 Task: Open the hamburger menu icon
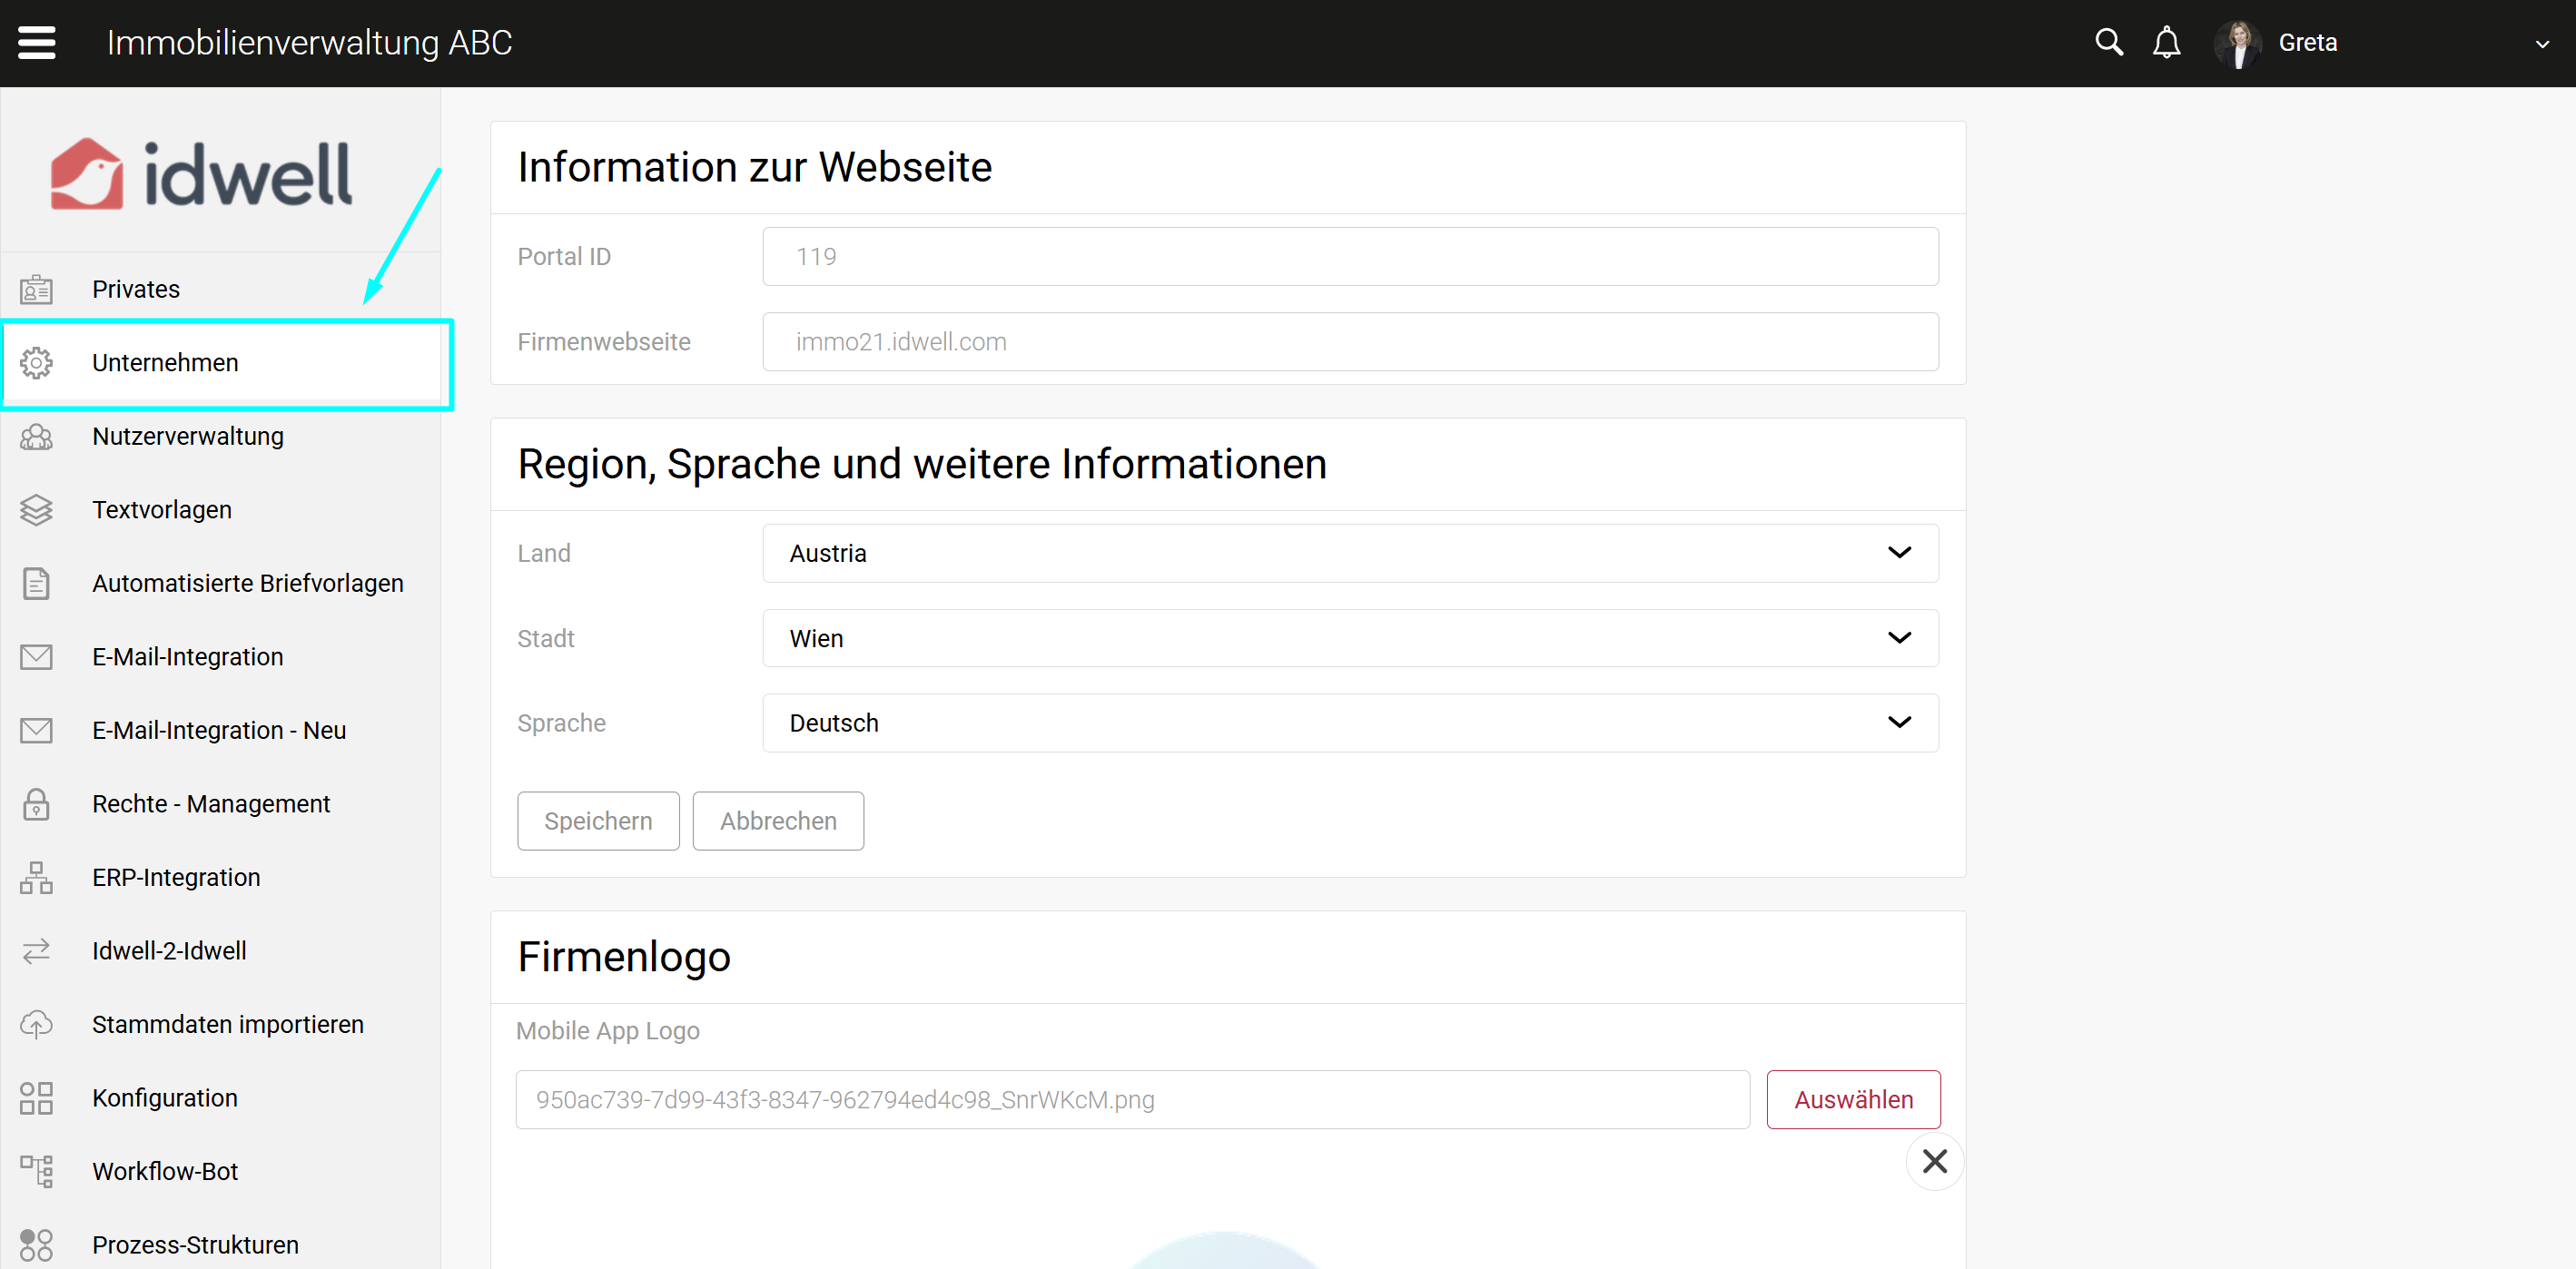pyautogui.click(x=37, y=43)
